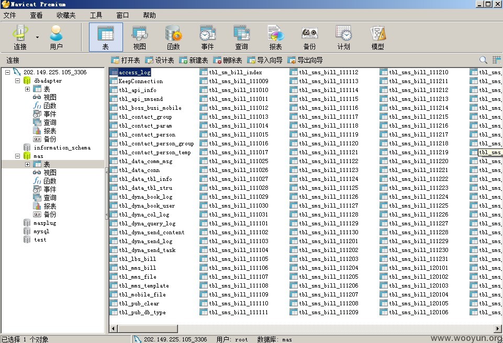Select the mysql database
503x343 pixels.
[x=41, y=232]
